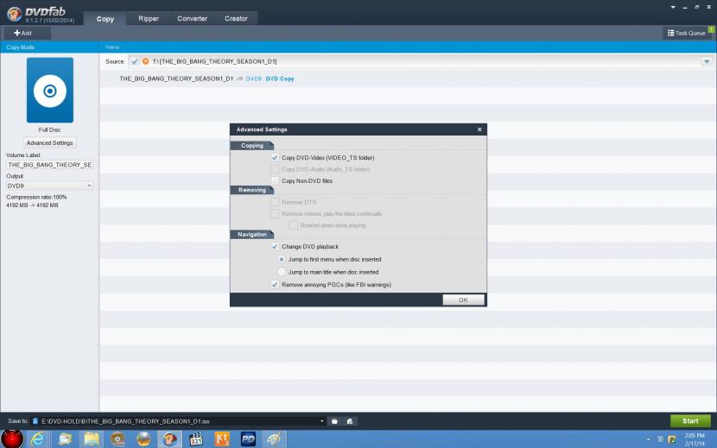
Task: Open the Paint palette taskbar icon
Action: [x=274, y=439]
